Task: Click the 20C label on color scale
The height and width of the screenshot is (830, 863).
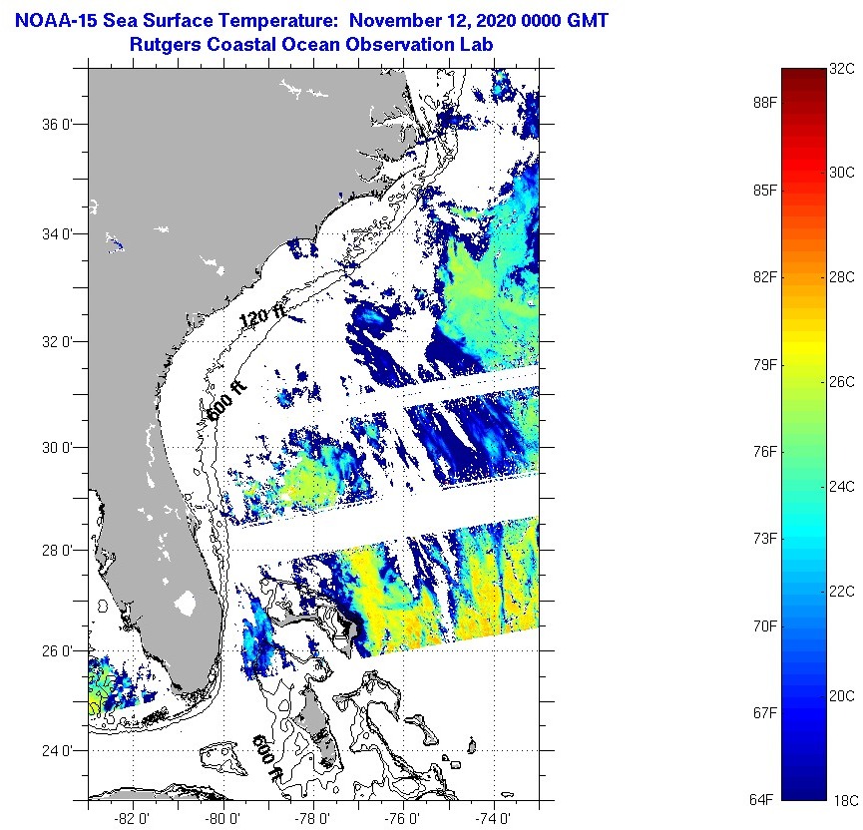Action: (842, 695)
